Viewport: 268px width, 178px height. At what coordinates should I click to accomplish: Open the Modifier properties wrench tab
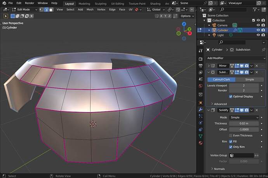(201, 109)
